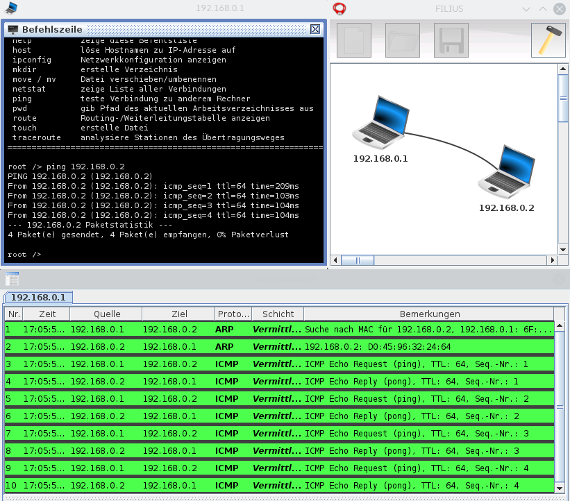This screenshot has height=501, width=570.
Task: Select packet row 10 ICMP Echo Reply
Action: click(x=278, y=485)
